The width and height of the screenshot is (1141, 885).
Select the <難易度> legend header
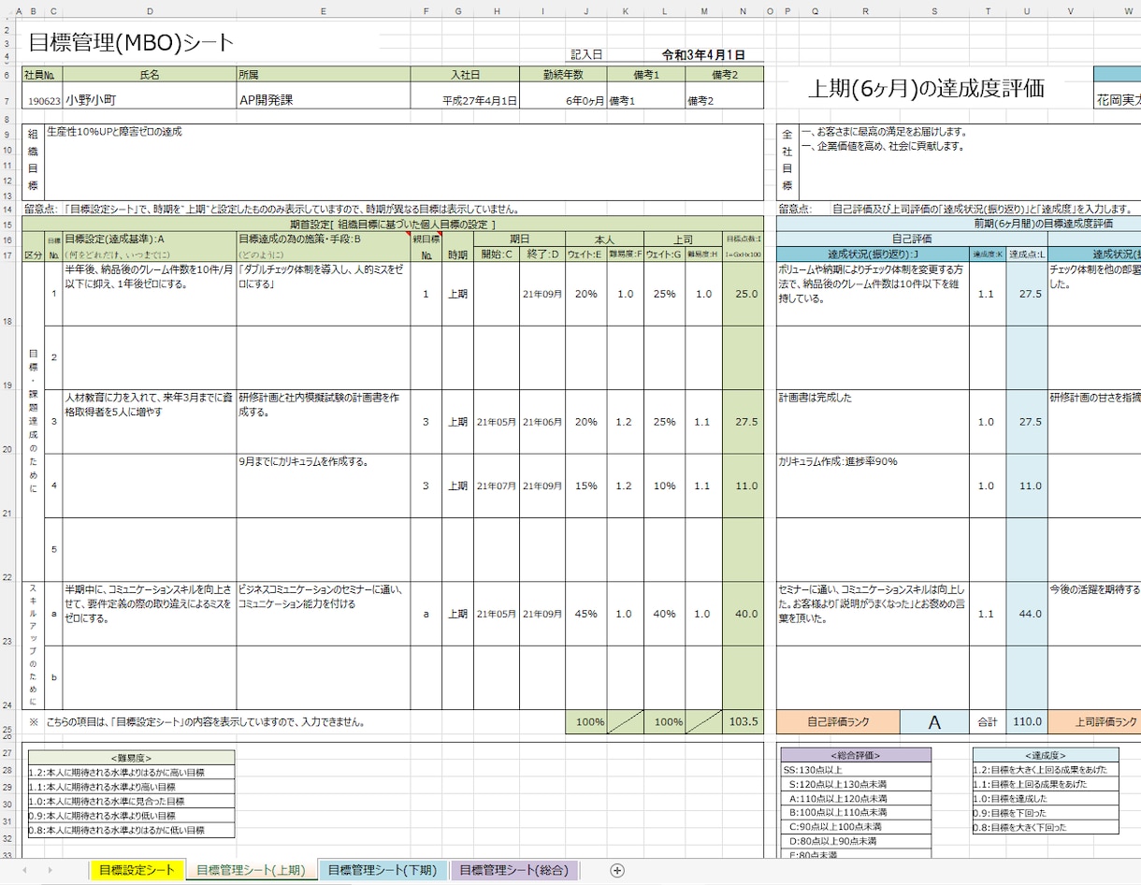coord(131,758)
